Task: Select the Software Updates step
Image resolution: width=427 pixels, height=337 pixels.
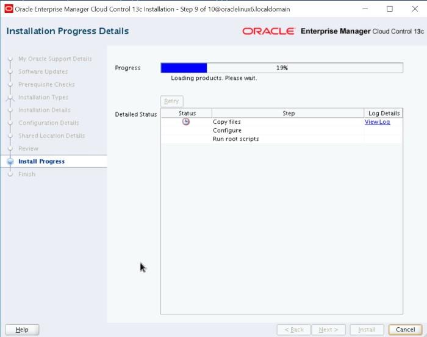Action: (43, 71)
